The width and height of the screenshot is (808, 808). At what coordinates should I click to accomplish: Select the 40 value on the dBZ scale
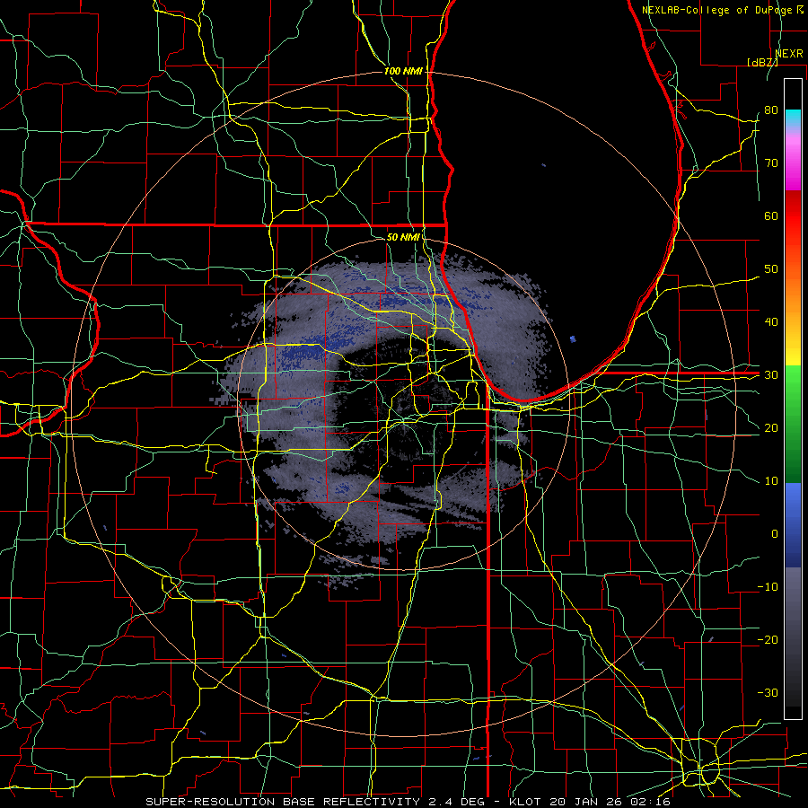point(771,322)
